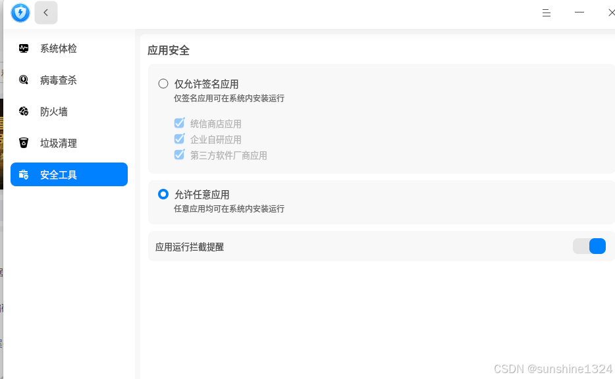
Task: Click the 垃圾清理 trash bin icon
Action: pyautogui.click(x=23, y=143)
